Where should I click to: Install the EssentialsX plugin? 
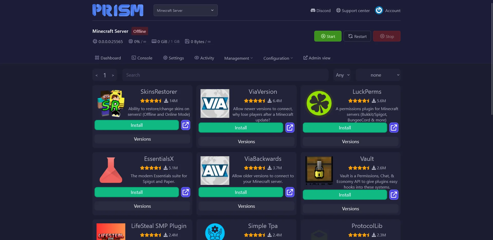137,192
